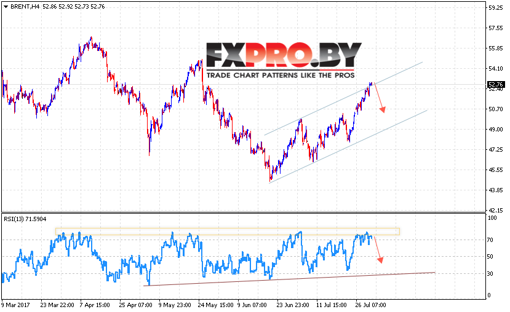Click the 57.55 price axis label
The width and height of the screenshot is (510, 312).
(496, 28)
